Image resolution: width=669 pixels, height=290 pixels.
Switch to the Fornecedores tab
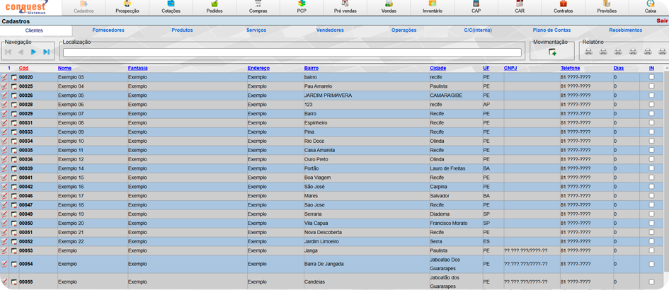tap(108, 30)
